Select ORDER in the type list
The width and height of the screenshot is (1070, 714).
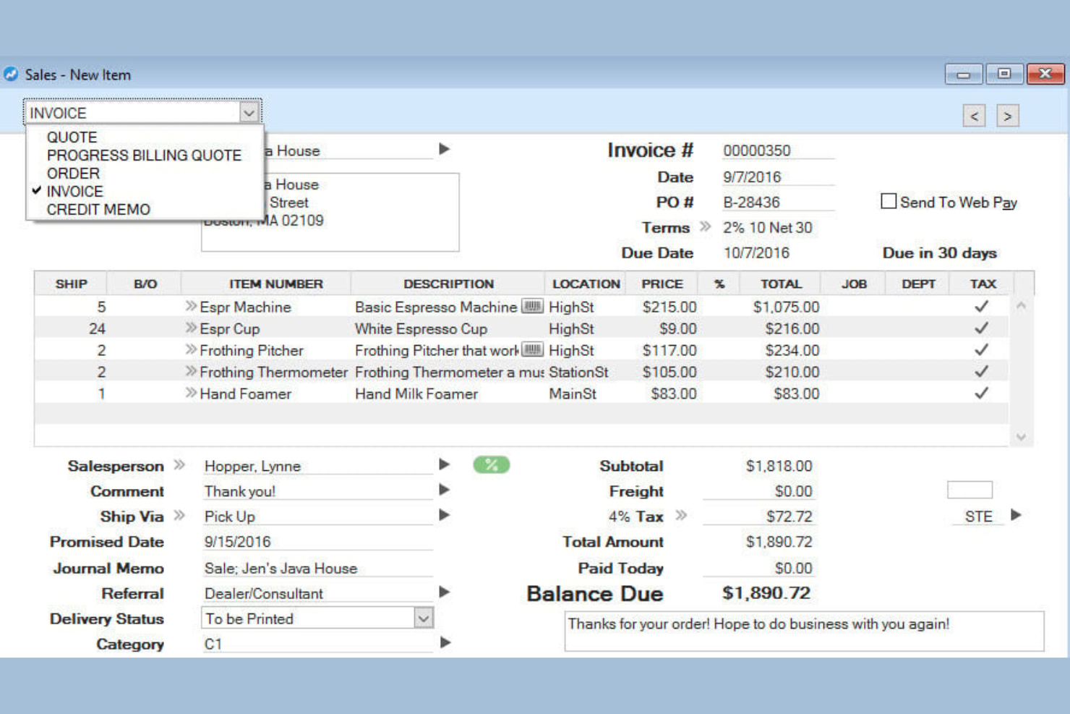pos(73,174)
